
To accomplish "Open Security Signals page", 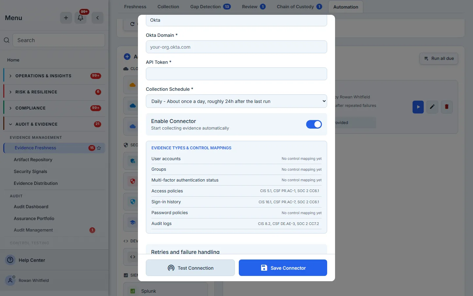I will [x=31, y=171].
